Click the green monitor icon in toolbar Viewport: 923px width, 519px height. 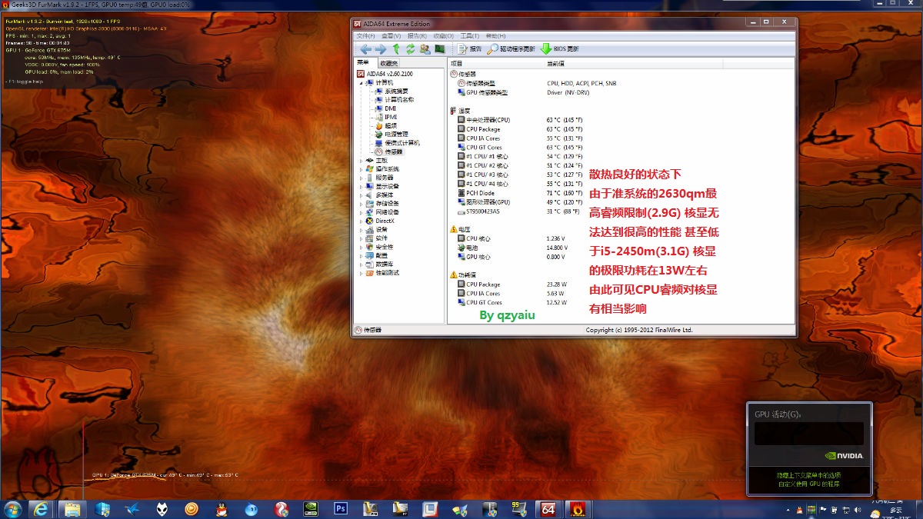pos(439,48)
